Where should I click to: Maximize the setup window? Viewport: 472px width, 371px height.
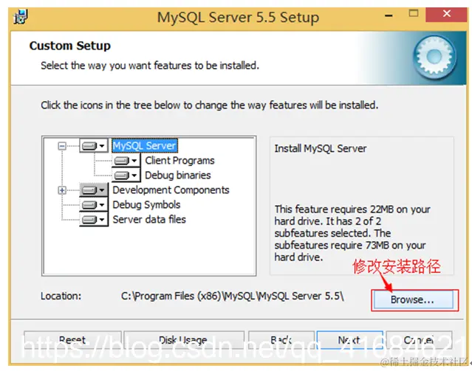click(414, 14)
